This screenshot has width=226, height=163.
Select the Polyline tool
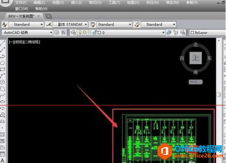pos(3,56)
